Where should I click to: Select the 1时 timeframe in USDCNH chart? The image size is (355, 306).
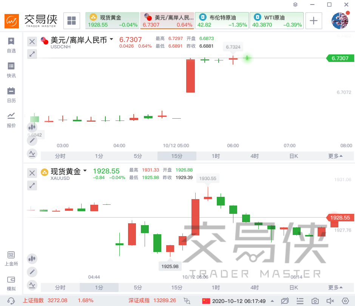pyautogui.click(x=216, y=156)
